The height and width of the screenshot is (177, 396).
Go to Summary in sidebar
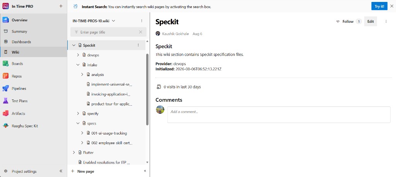tap(19, 32)
